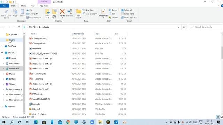This screenshot has height=125, width=223.
Task: Expand the OneDrive tree node
Action: pyautogui.click(x=2, y=46)
